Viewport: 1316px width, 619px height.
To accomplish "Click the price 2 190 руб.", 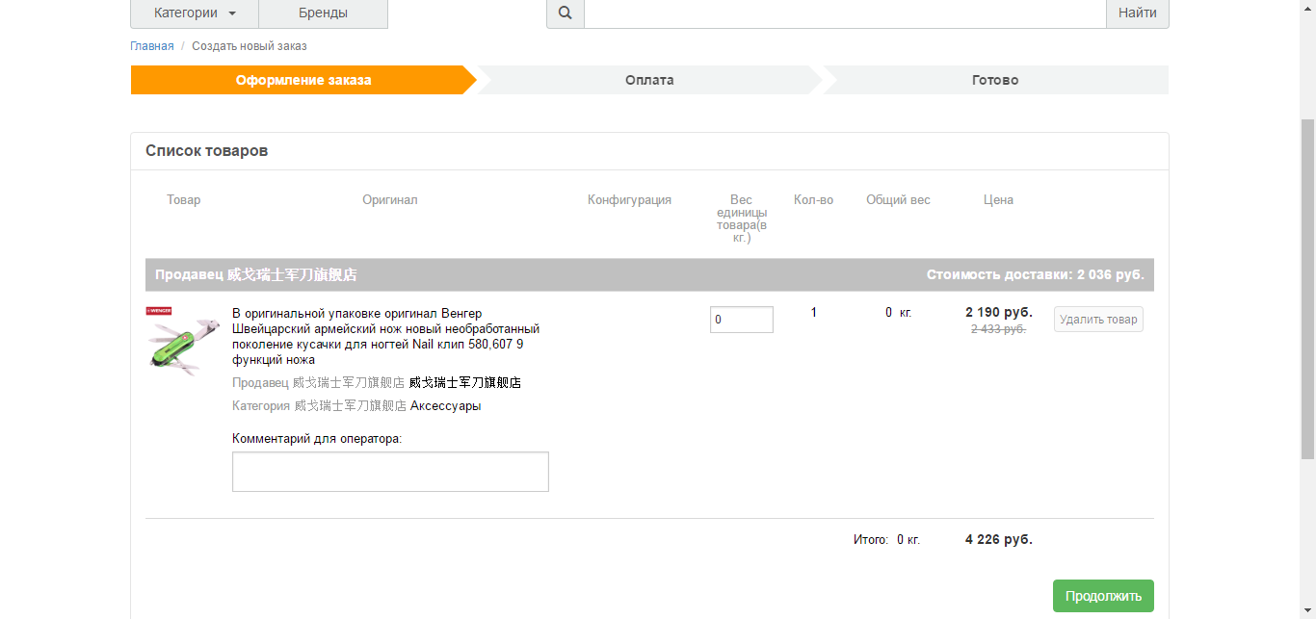I will (x=999, y=312).
